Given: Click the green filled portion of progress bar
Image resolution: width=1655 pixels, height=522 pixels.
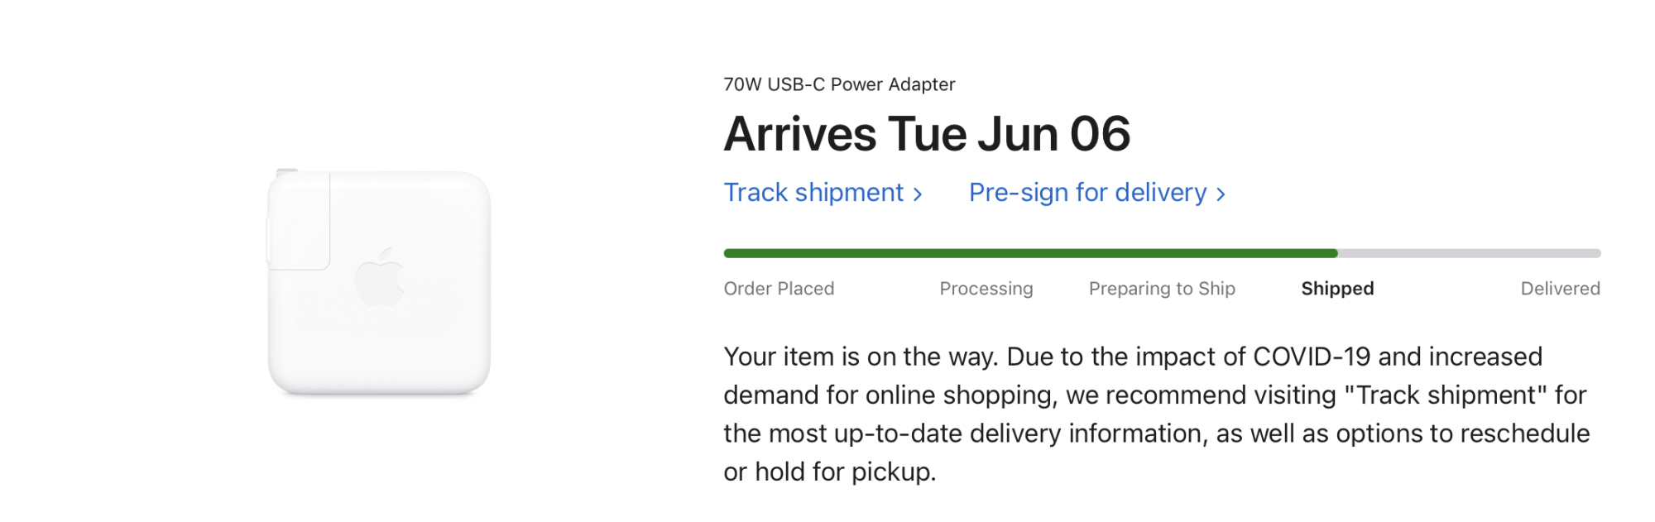Looking at the screenshot, I should point(1030,253).
